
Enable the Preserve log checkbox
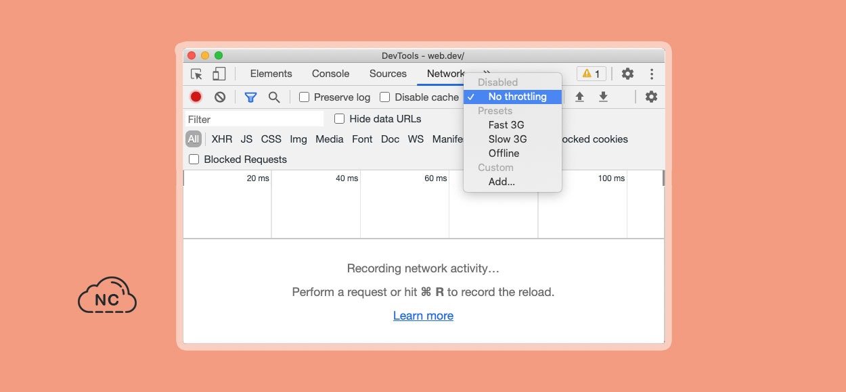(x=305, y=97)
